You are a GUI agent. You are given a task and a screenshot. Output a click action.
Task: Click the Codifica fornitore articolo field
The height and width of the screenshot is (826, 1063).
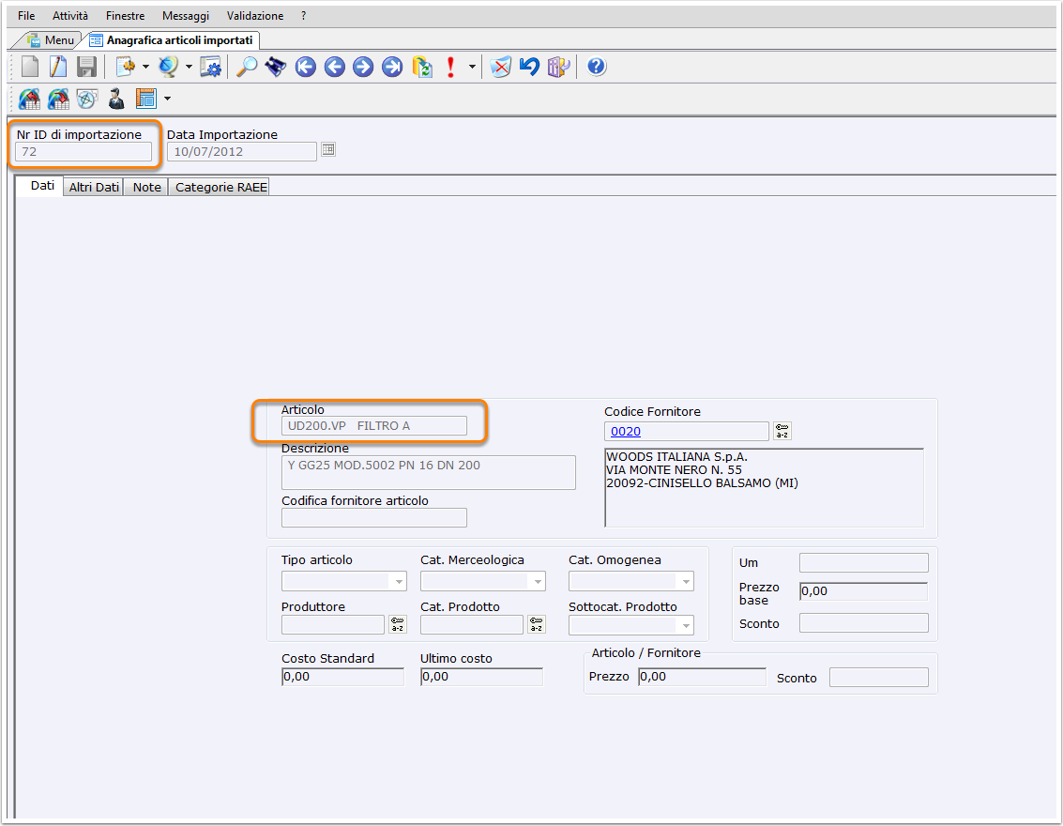374,518
